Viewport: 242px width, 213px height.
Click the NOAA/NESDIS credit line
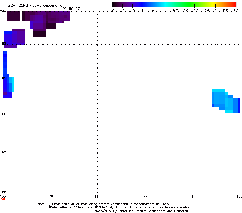tap(141, 211)
